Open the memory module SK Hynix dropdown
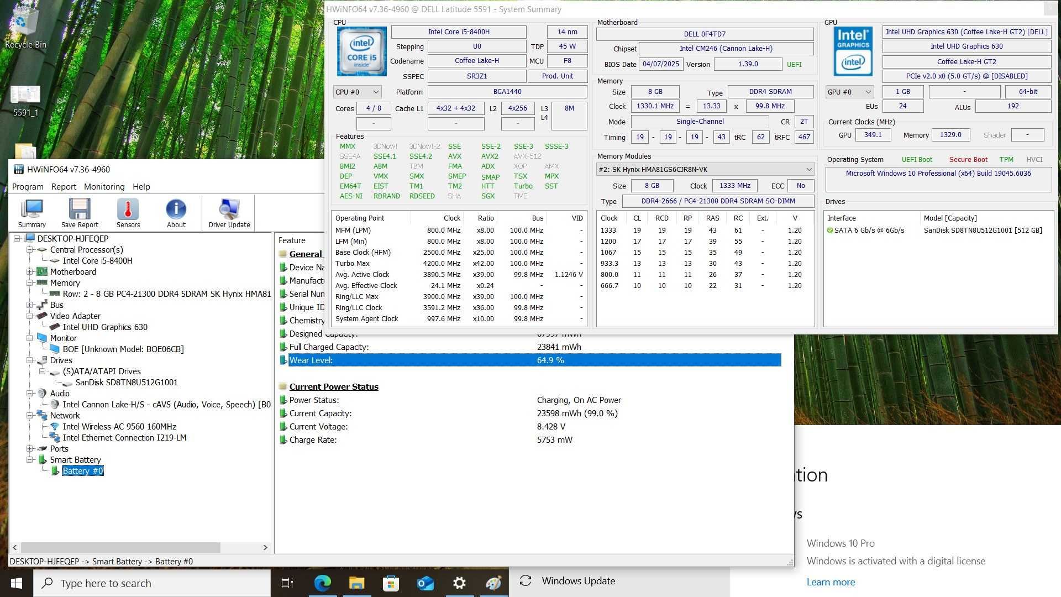This screenshot has height=597, width=1061. coord(705,170)
